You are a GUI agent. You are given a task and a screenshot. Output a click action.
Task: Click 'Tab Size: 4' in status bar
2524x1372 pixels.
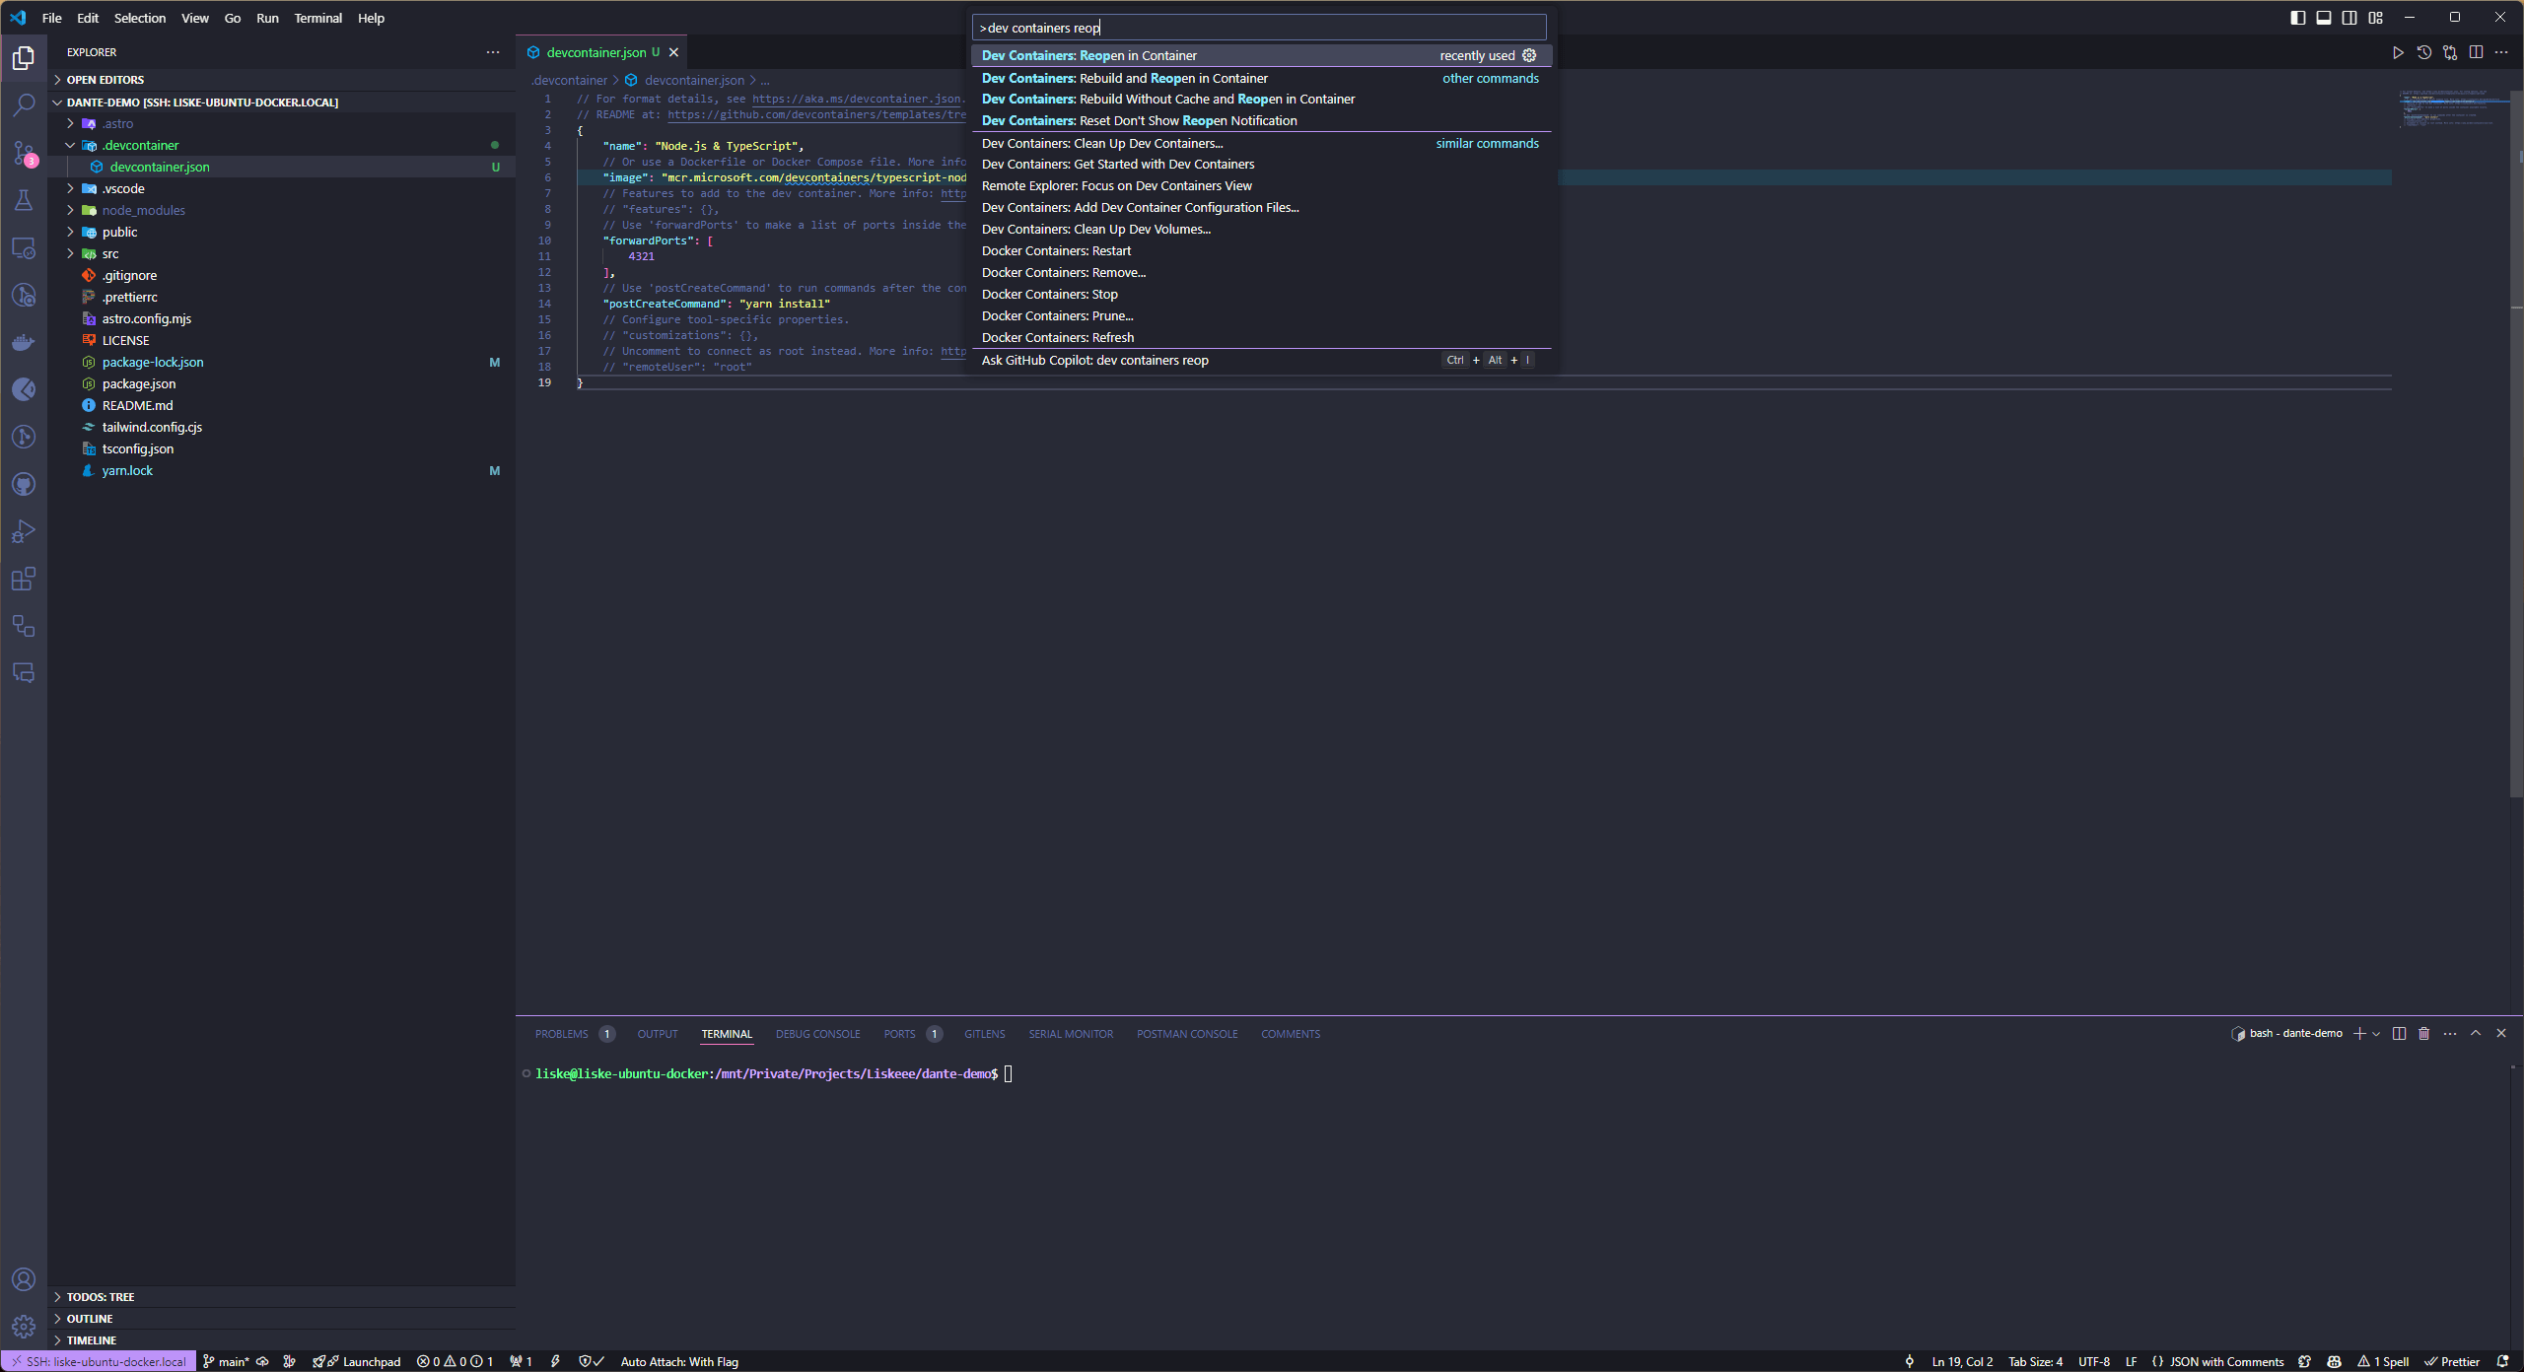point(2035,1361)
